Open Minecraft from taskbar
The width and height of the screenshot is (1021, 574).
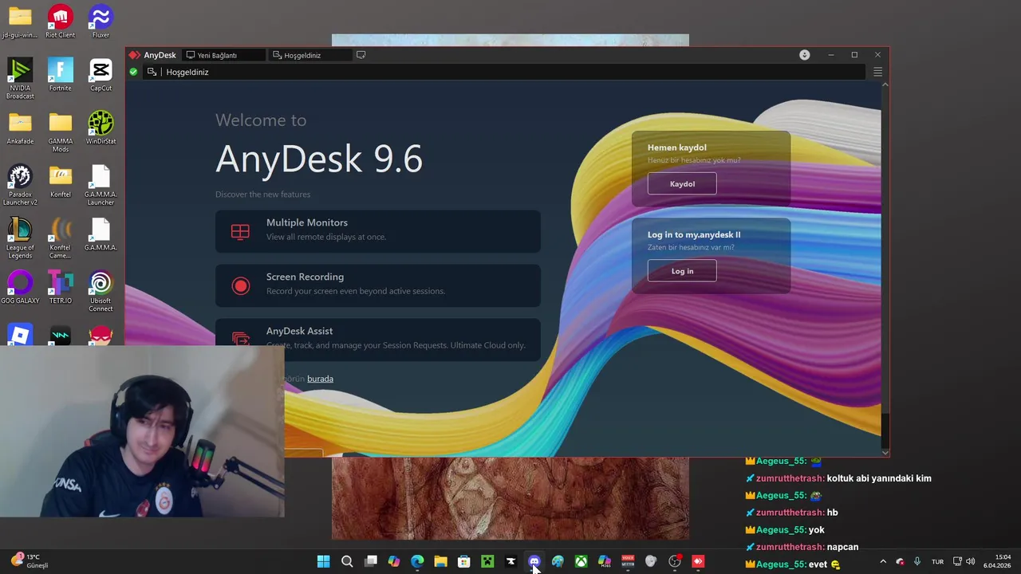pyautogui.click(x=487, y=562)
